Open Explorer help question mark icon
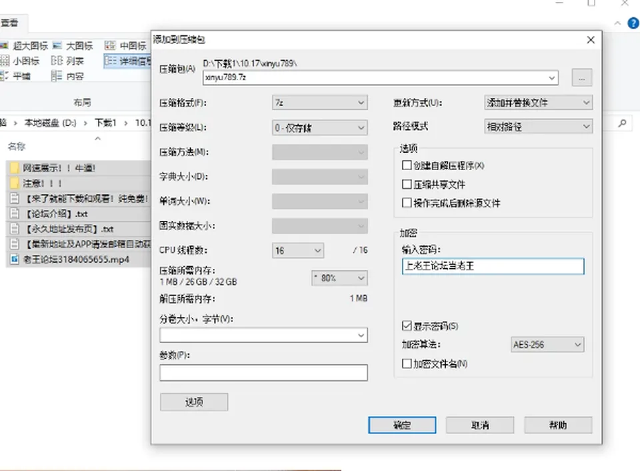Screen dimensions: 640x471 [633, 23]
